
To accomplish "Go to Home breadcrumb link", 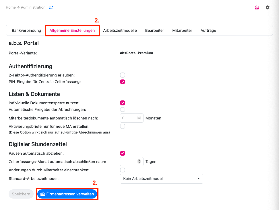I will coord(11,7).
